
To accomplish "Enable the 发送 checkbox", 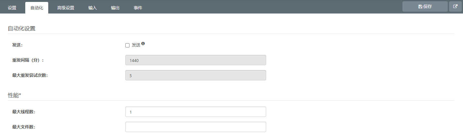I will (127, 45).
